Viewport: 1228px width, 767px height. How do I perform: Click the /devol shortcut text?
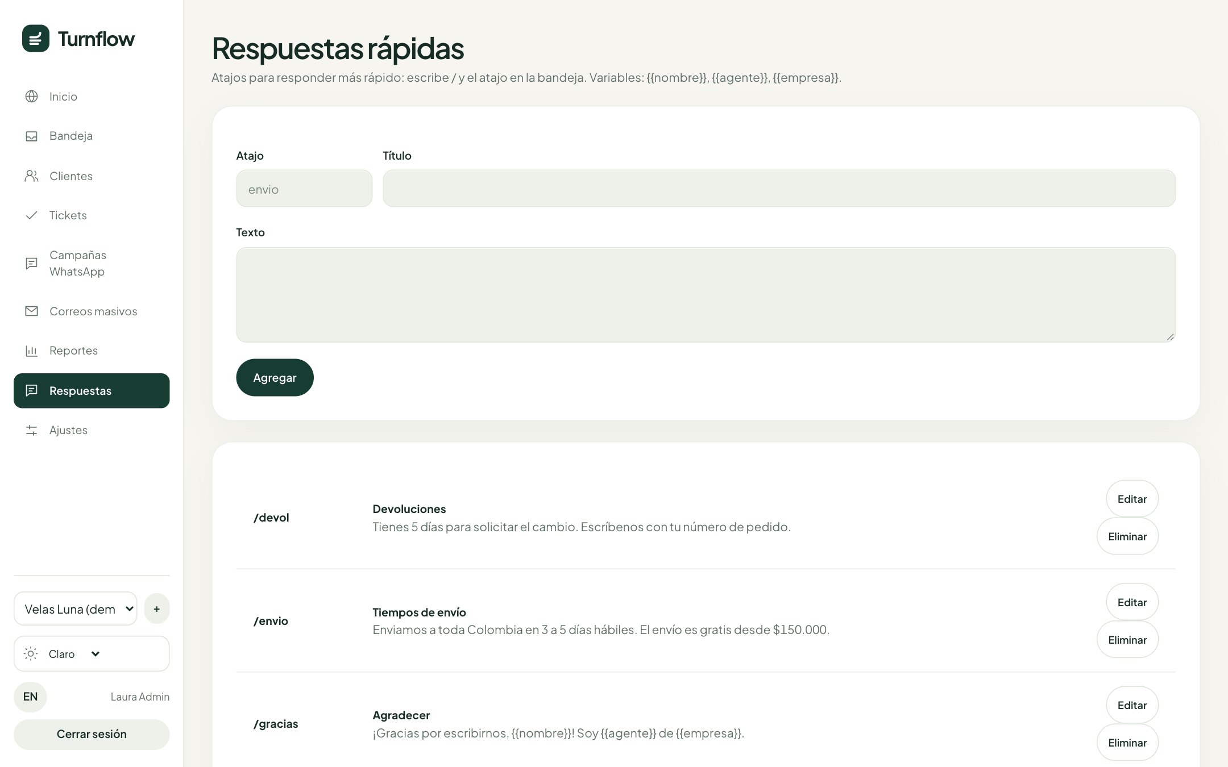(271, 518)
